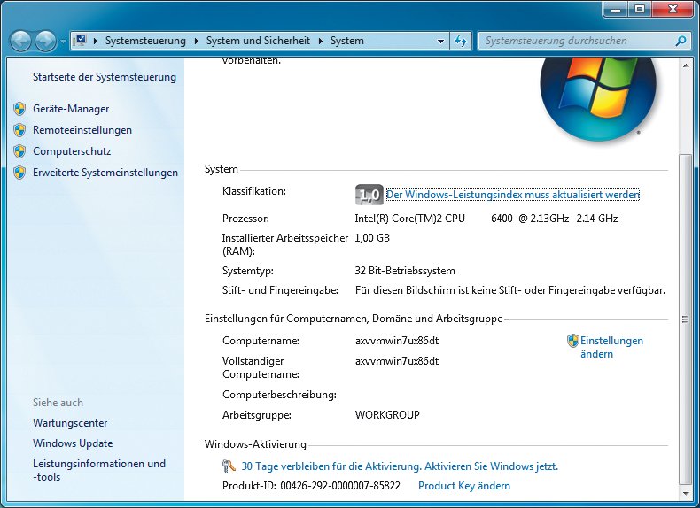Click Product Key ändern link

(x=464, y=486)
